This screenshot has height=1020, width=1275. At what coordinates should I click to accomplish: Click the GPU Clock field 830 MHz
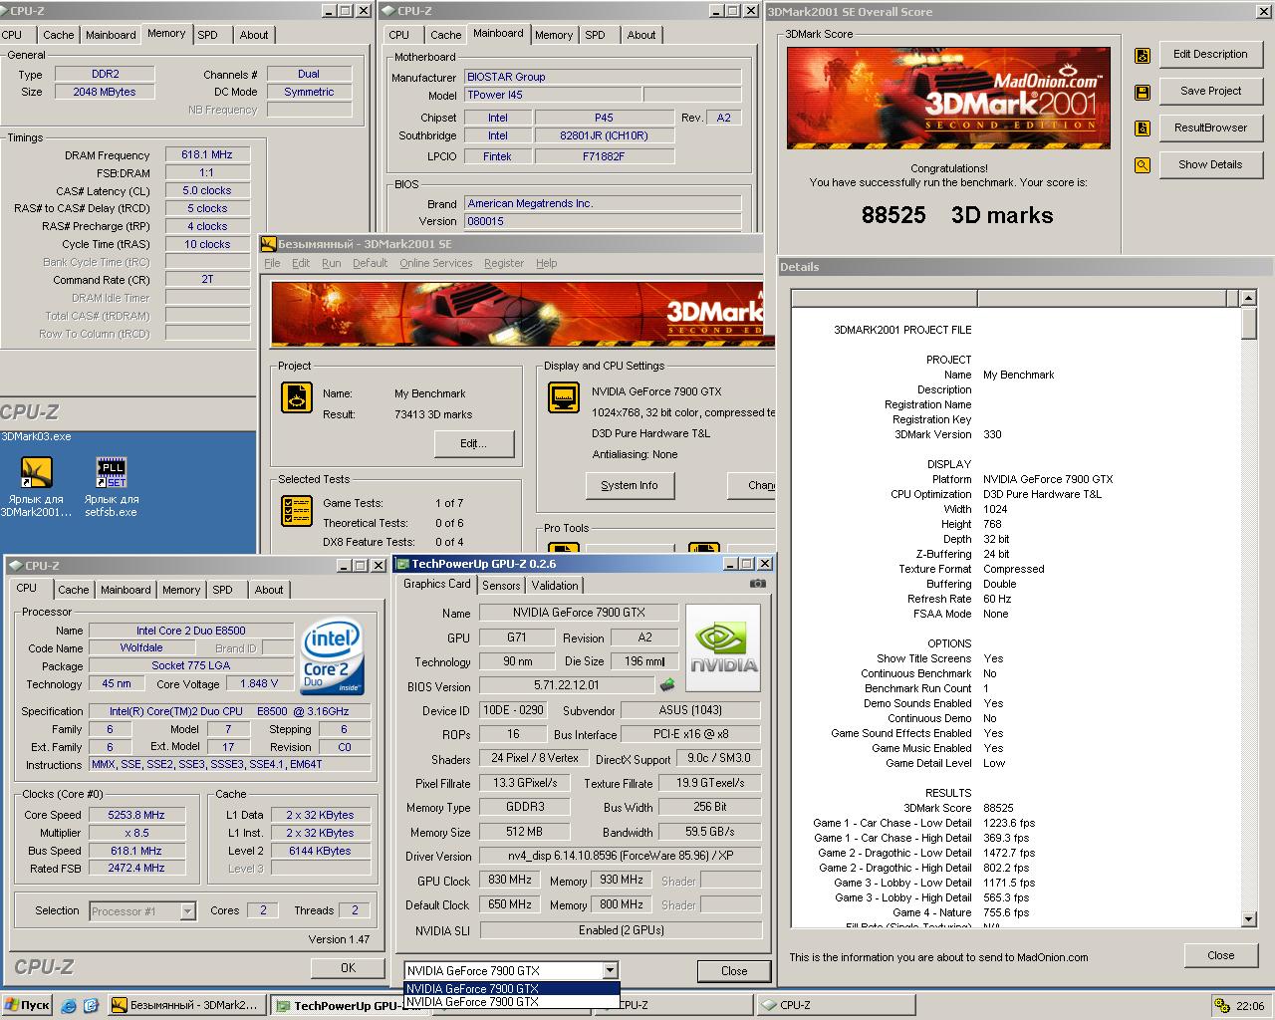pyautogui.click(x=510, y=881)
